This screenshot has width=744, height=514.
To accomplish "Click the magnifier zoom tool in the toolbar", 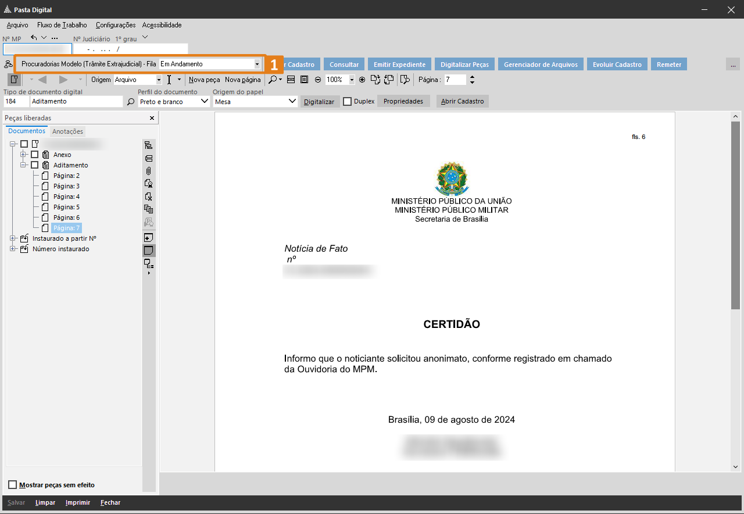I will pos(272,80).
